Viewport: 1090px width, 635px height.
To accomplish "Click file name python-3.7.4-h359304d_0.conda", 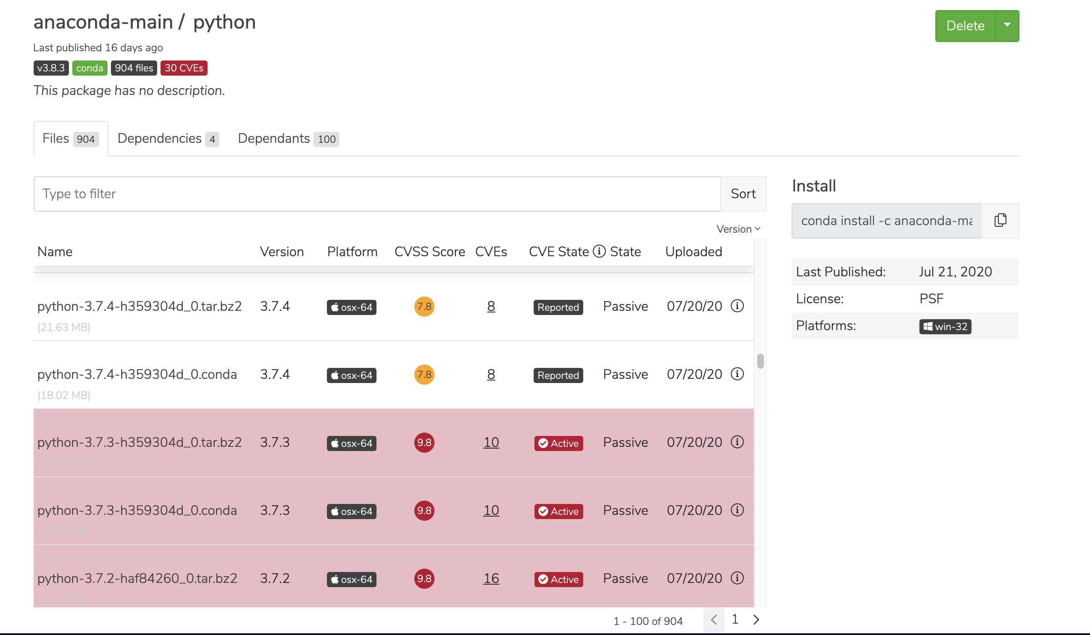I will 137,374.
